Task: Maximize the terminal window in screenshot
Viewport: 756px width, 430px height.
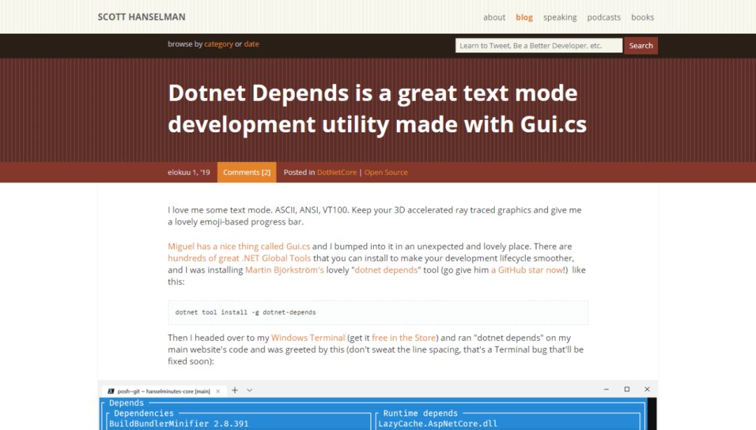Action: (x=626, y=389)
